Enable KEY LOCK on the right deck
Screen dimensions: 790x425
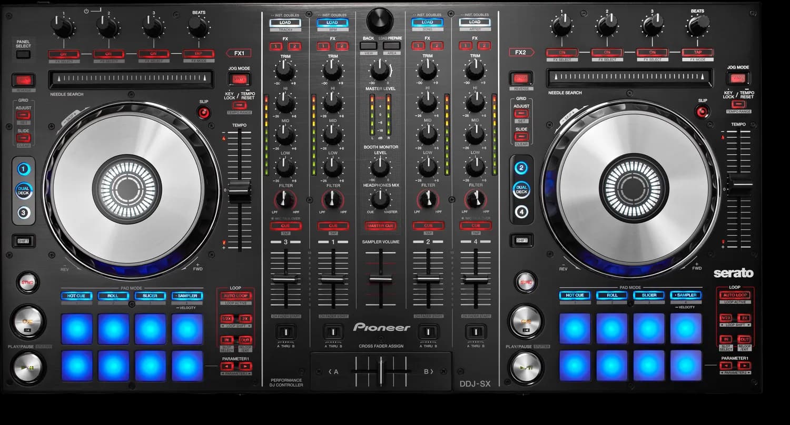coord(738,104)
